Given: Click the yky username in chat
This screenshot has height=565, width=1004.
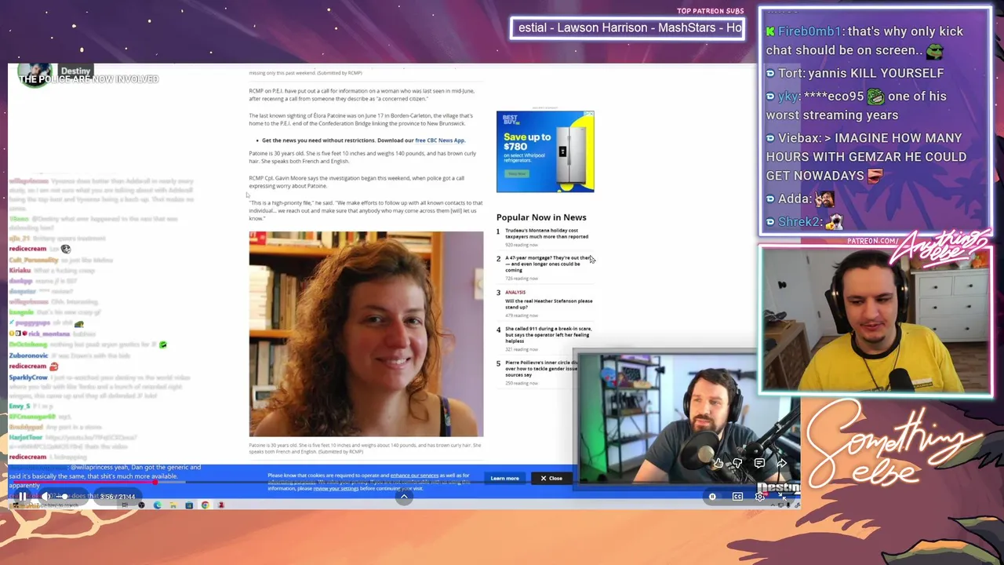Looking at the screenshot, I should click(x=788, y=97).
